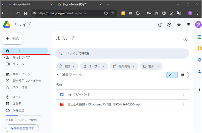Open the msi マザーボード document
Image resolution: width=202 pixels, height=133 pixels.
coord(123,95)
